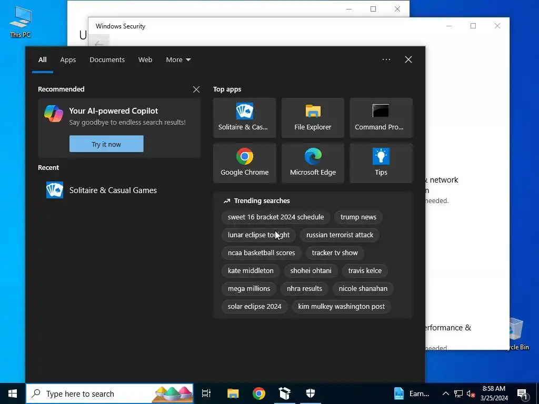Select shohei ohtani trending search

click(311, 271)
